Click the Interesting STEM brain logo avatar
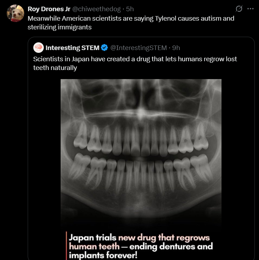This screenshot has width=259, height=260. point(39,48)
